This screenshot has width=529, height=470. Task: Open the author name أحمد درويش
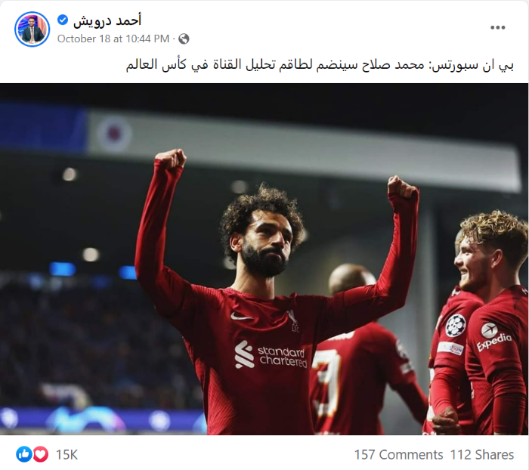coord(107,20)
